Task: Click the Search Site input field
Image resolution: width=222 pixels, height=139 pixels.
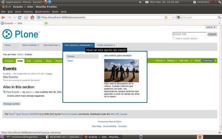Action: click(189, 34)
